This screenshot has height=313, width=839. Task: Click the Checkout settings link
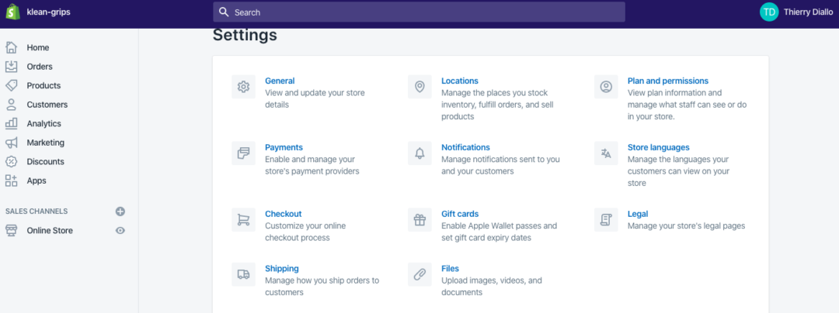pyautogui.click(x=283, y=214)
